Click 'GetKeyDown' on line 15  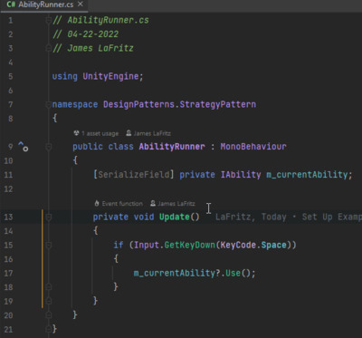tap(190, 245)
